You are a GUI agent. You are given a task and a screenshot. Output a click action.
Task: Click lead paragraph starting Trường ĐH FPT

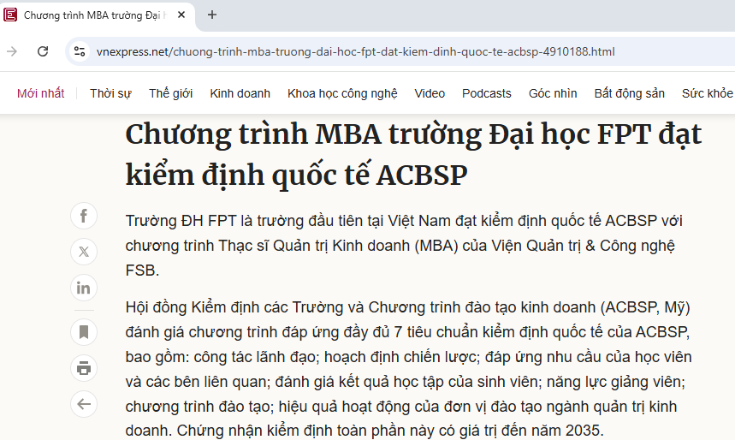pyautogui.click(x=404, y=246)
